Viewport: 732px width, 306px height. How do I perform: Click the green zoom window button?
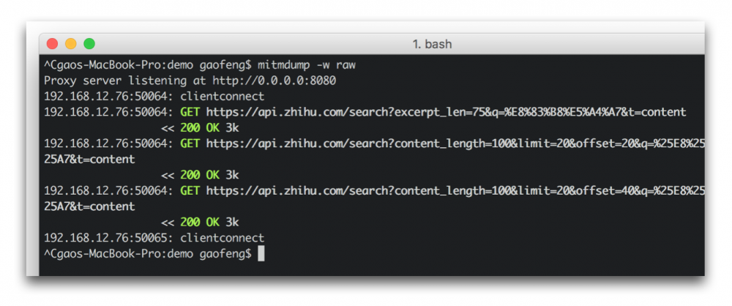pyautogui.click(x=89, y=44)
